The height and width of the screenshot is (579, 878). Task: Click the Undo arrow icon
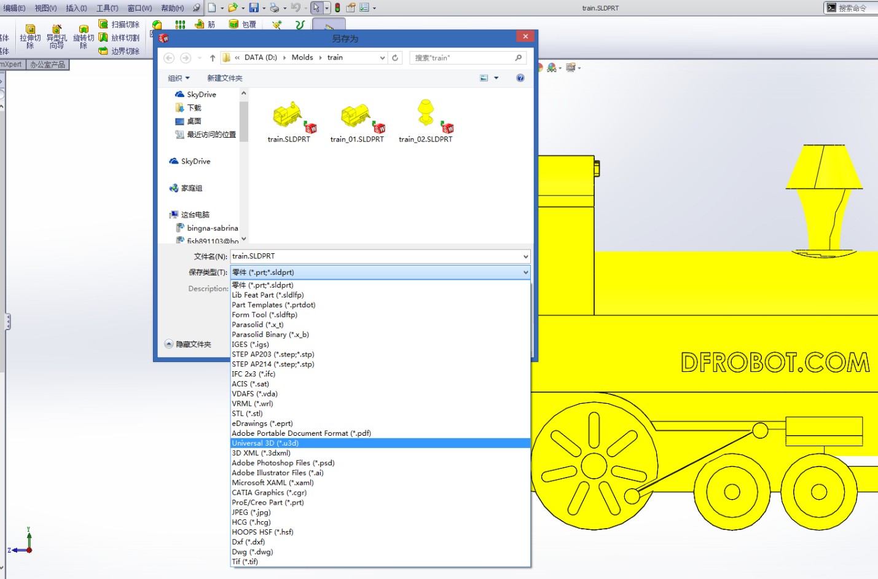(296, 7)
